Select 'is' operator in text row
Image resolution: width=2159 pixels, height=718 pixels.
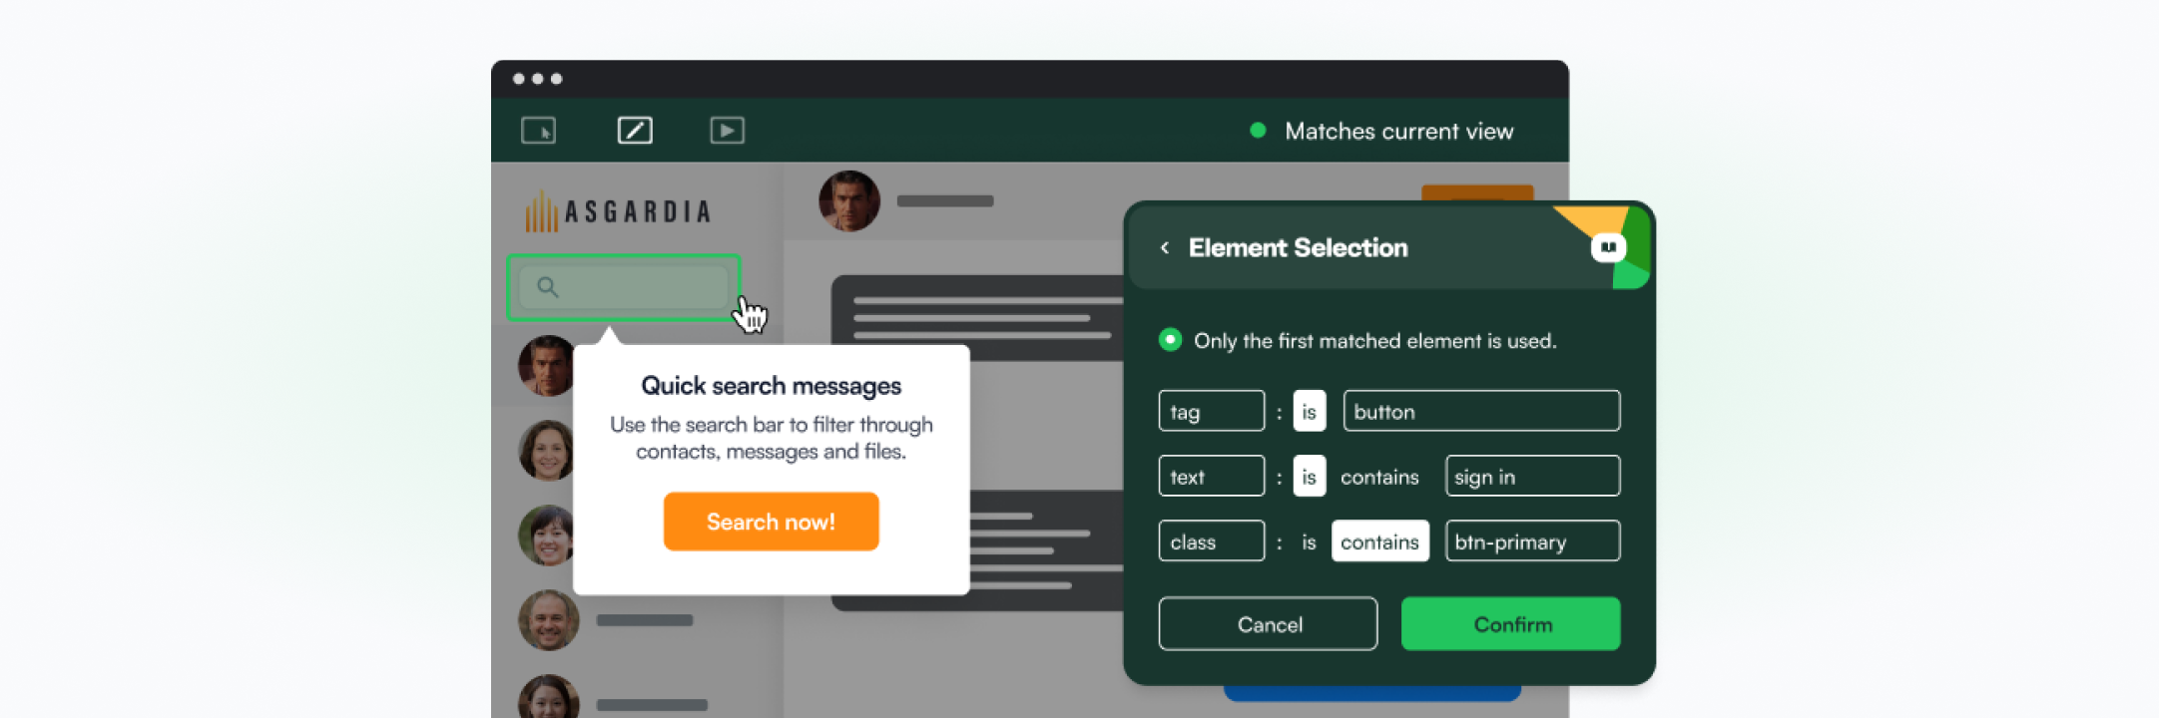[1309, 476]
